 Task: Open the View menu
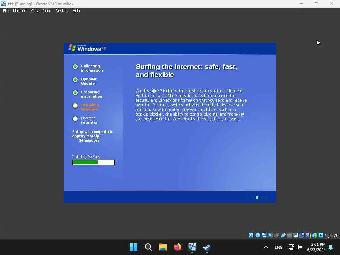[x=34, y=11]
